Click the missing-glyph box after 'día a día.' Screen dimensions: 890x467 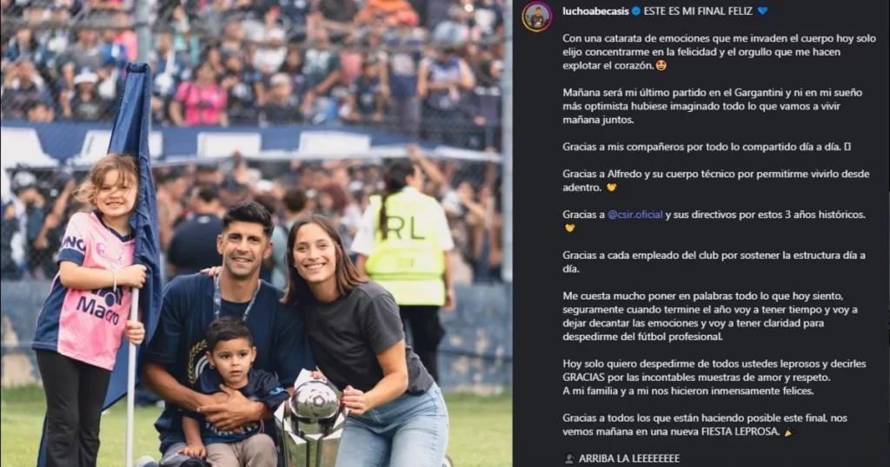click(847, 147)
